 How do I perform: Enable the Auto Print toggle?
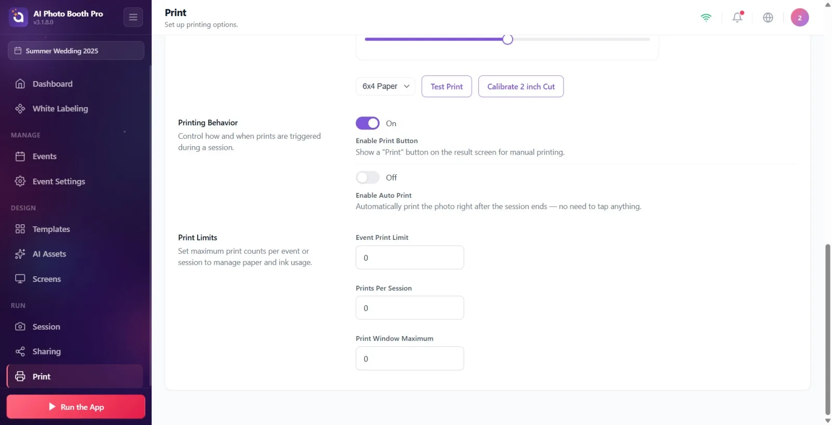(368, 178)
